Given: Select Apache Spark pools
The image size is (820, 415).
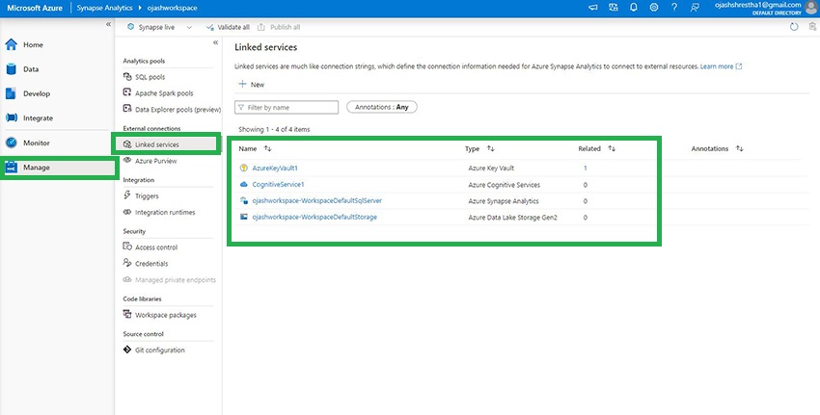Looking at the screenshot, I should pyautogui.click(x=163, y=93).
